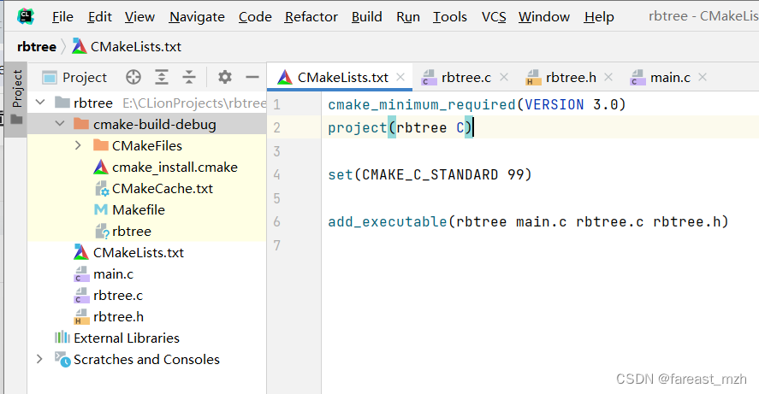Open Project panel settings gear
759x394 pixels.
pos(225,77)
